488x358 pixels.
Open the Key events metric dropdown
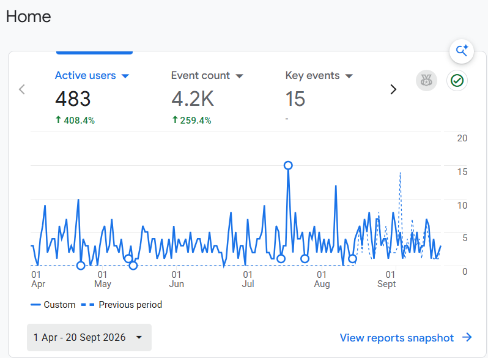(349, 76)
